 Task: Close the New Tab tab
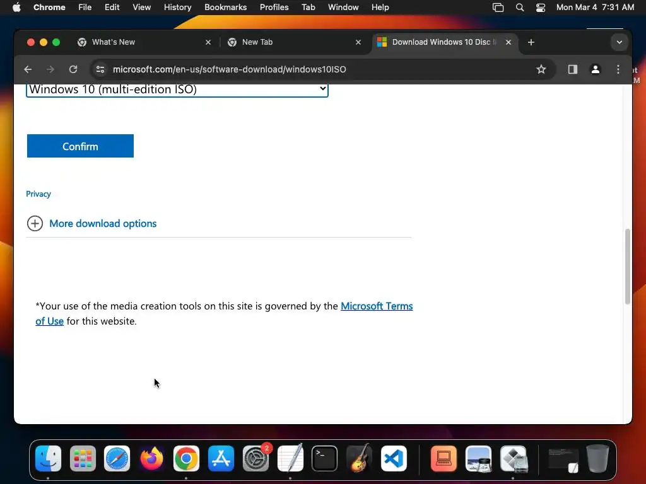[358, 42]
